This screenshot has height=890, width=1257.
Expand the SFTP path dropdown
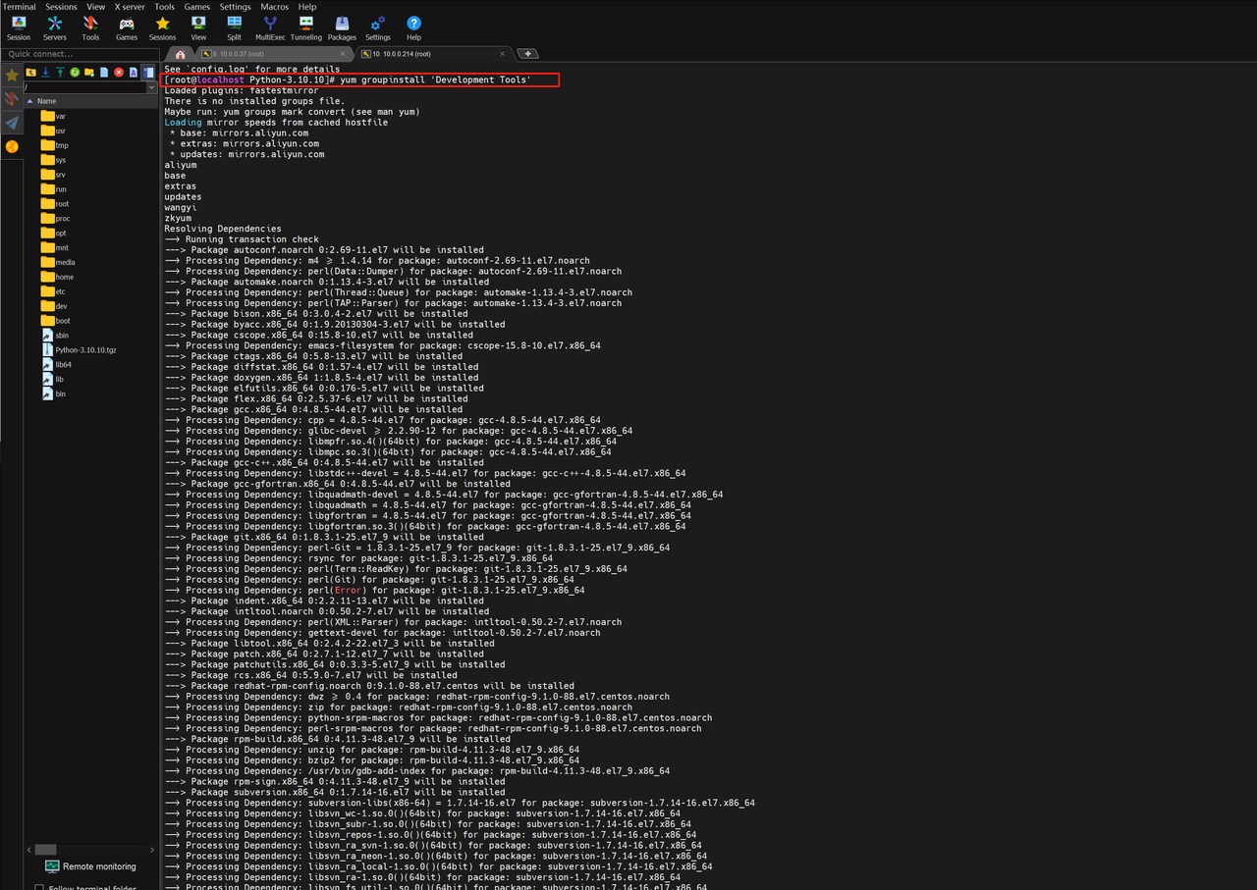coord(151,87)
